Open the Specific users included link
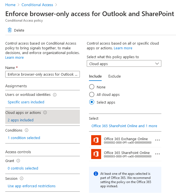This screenshot has width=176, height=195. click(x=26, y=102)
